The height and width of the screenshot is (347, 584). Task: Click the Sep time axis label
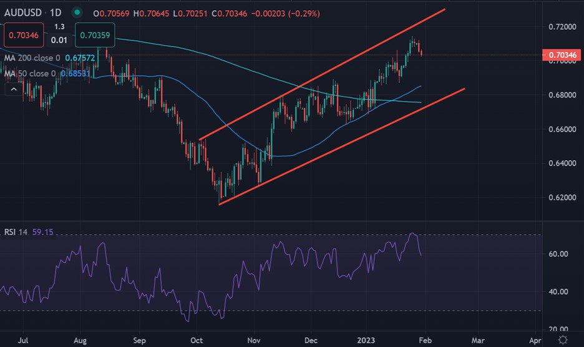pos(139,340)
